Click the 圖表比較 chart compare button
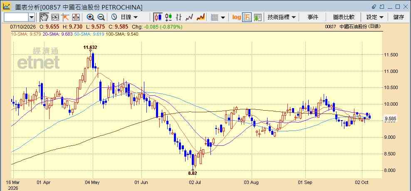The height and width of the screenshot is (191, 411). pyautogui.click(x=344, y=17)
